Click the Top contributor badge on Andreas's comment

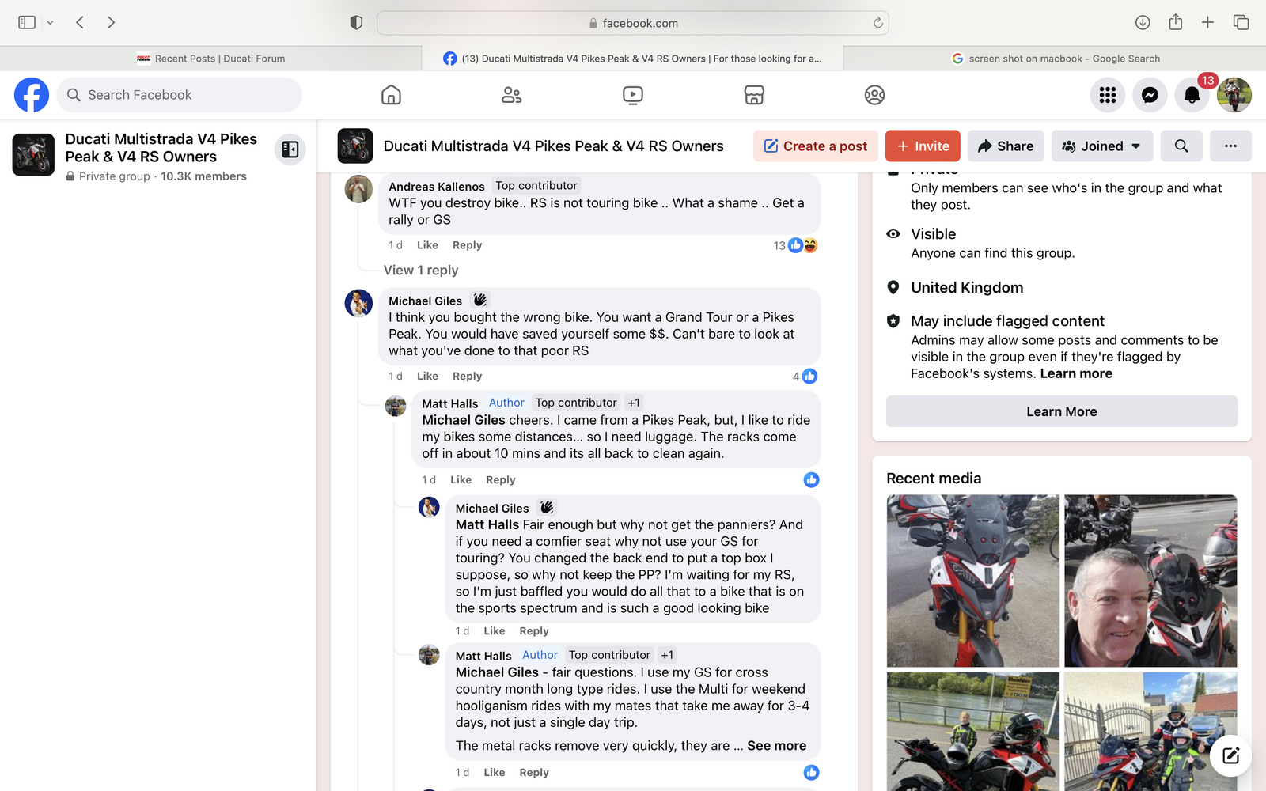536,186
